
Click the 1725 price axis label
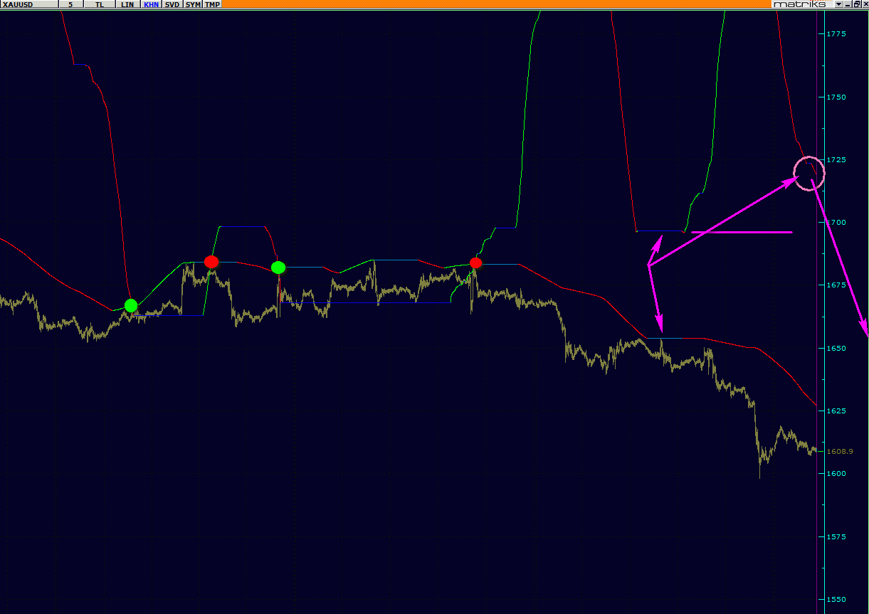[836, 159]
